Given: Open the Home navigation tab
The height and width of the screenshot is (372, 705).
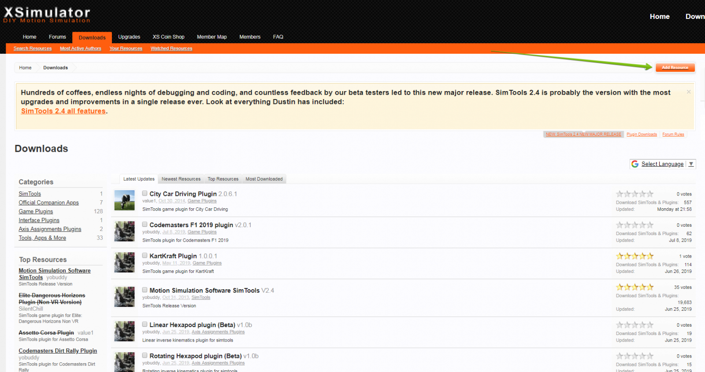Looking at the screenshot, I should [30, 37].
